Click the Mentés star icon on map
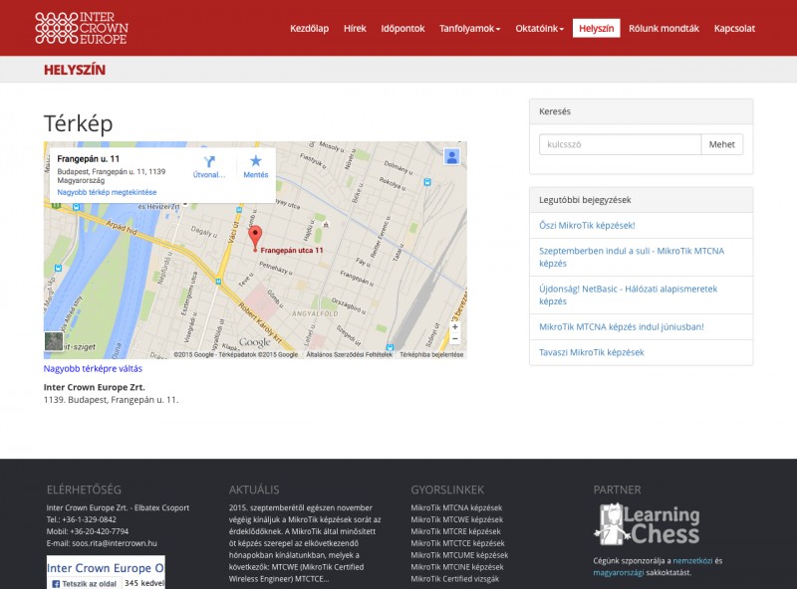Viewport: 797px width, 589px height. point(256,161)
